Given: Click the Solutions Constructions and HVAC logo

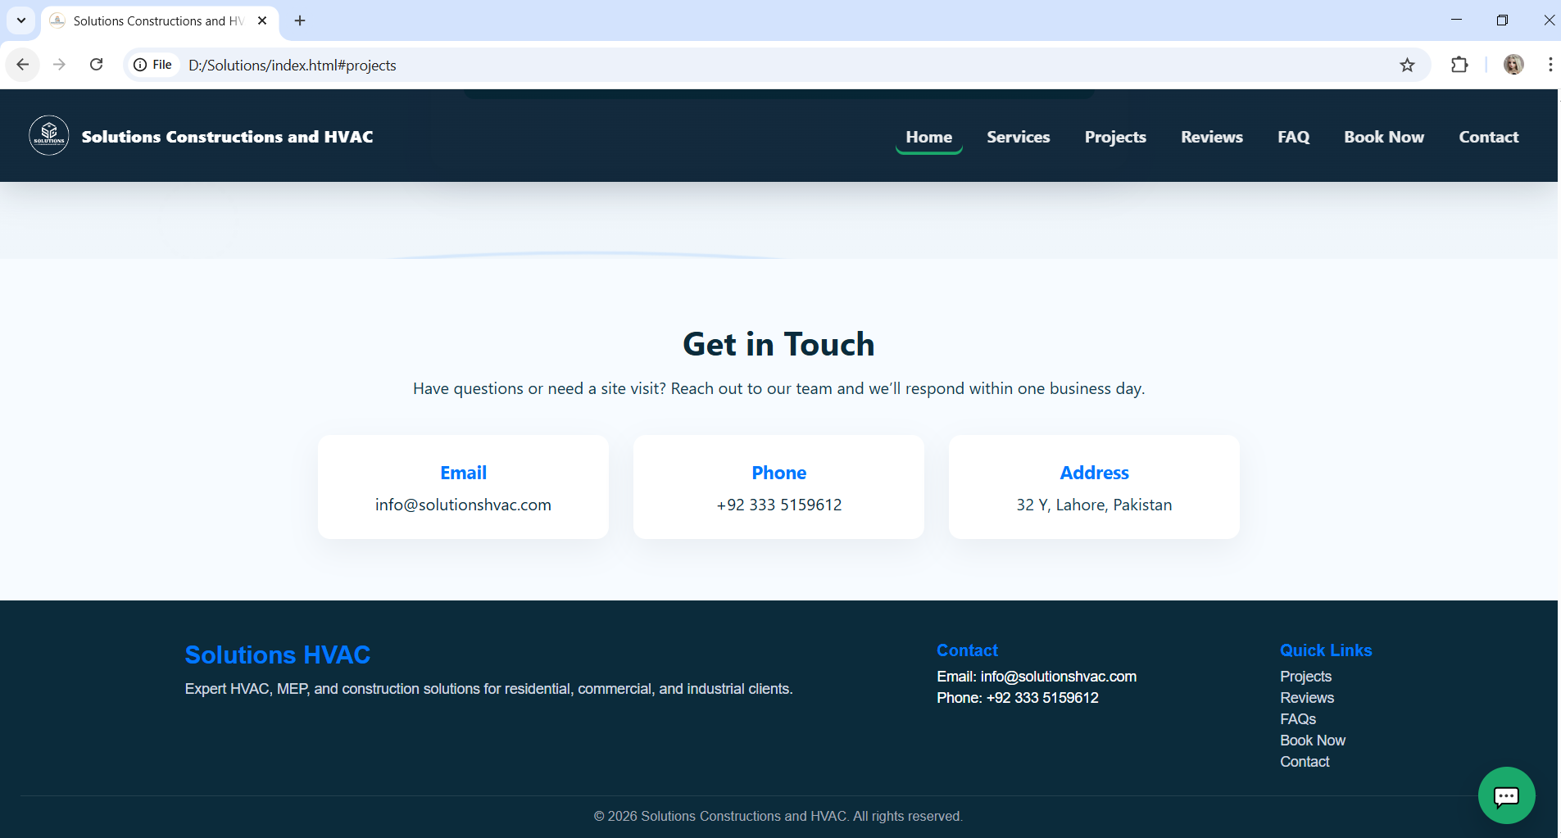Looking at the screenshot, I should click(x=48, y=135).
